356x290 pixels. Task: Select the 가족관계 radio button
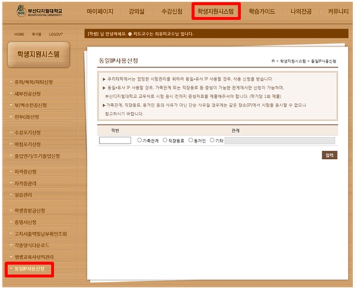tap(139, 140)
